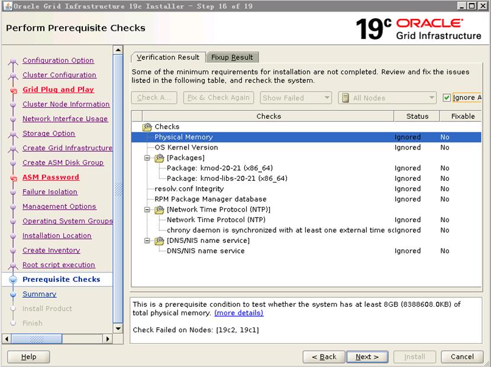Select the OS Kernel Version check
This screenshot has width=491, height=367.
[306, 147]
